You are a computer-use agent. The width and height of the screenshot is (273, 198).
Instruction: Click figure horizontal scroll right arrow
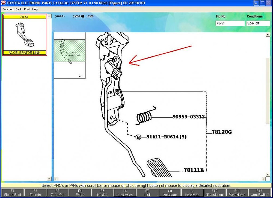pos(263,179)
